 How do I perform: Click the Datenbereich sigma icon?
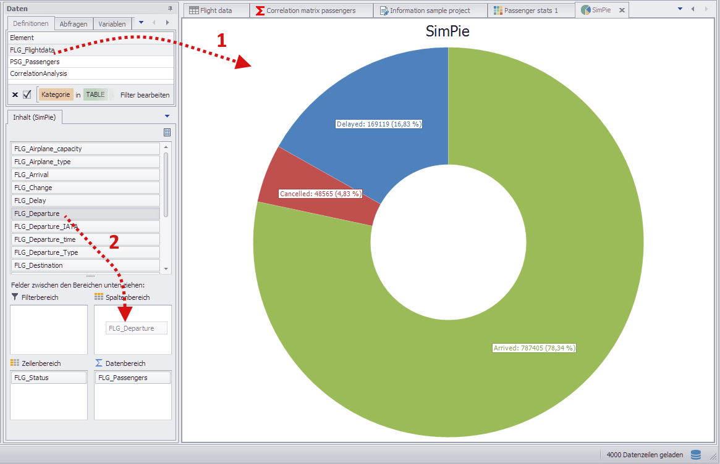99,363
